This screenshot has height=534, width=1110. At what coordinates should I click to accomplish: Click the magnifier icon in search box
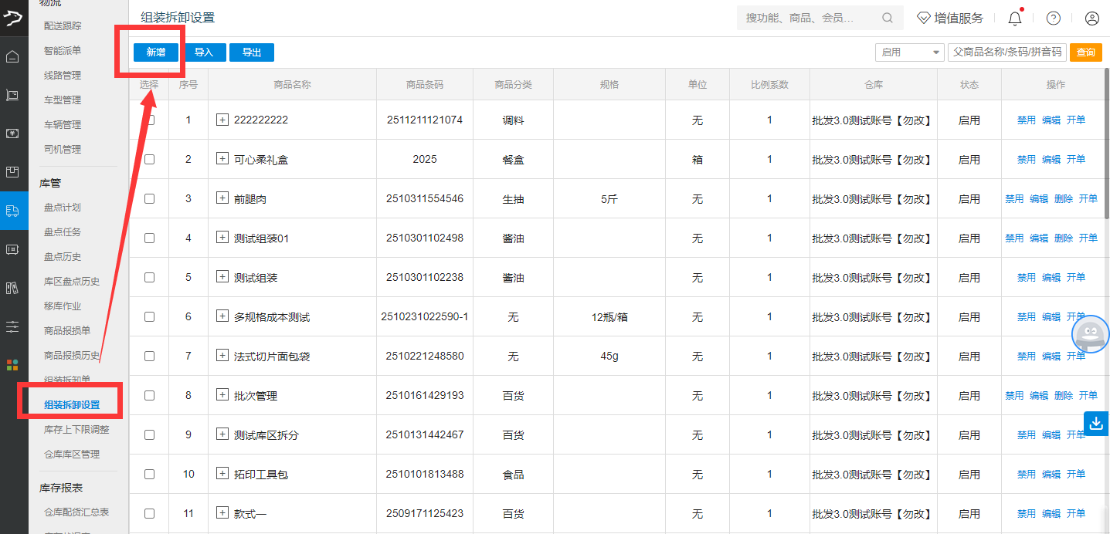click(x=888, y=18)
